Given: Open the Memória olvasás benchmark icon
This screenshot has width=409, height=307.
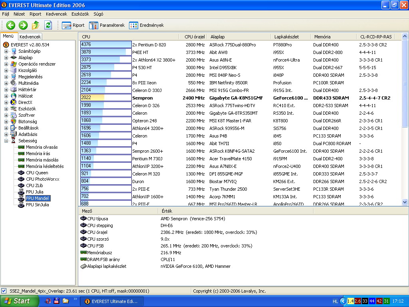Looking at the screenshot, I should tap(21, 147).
